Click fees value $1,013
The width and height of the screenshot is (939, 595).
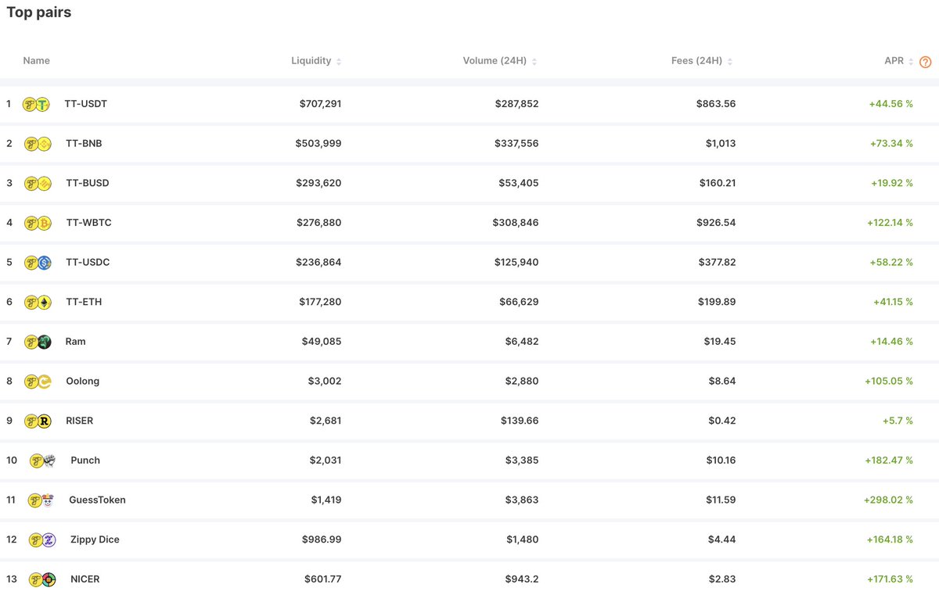[719, 144]
